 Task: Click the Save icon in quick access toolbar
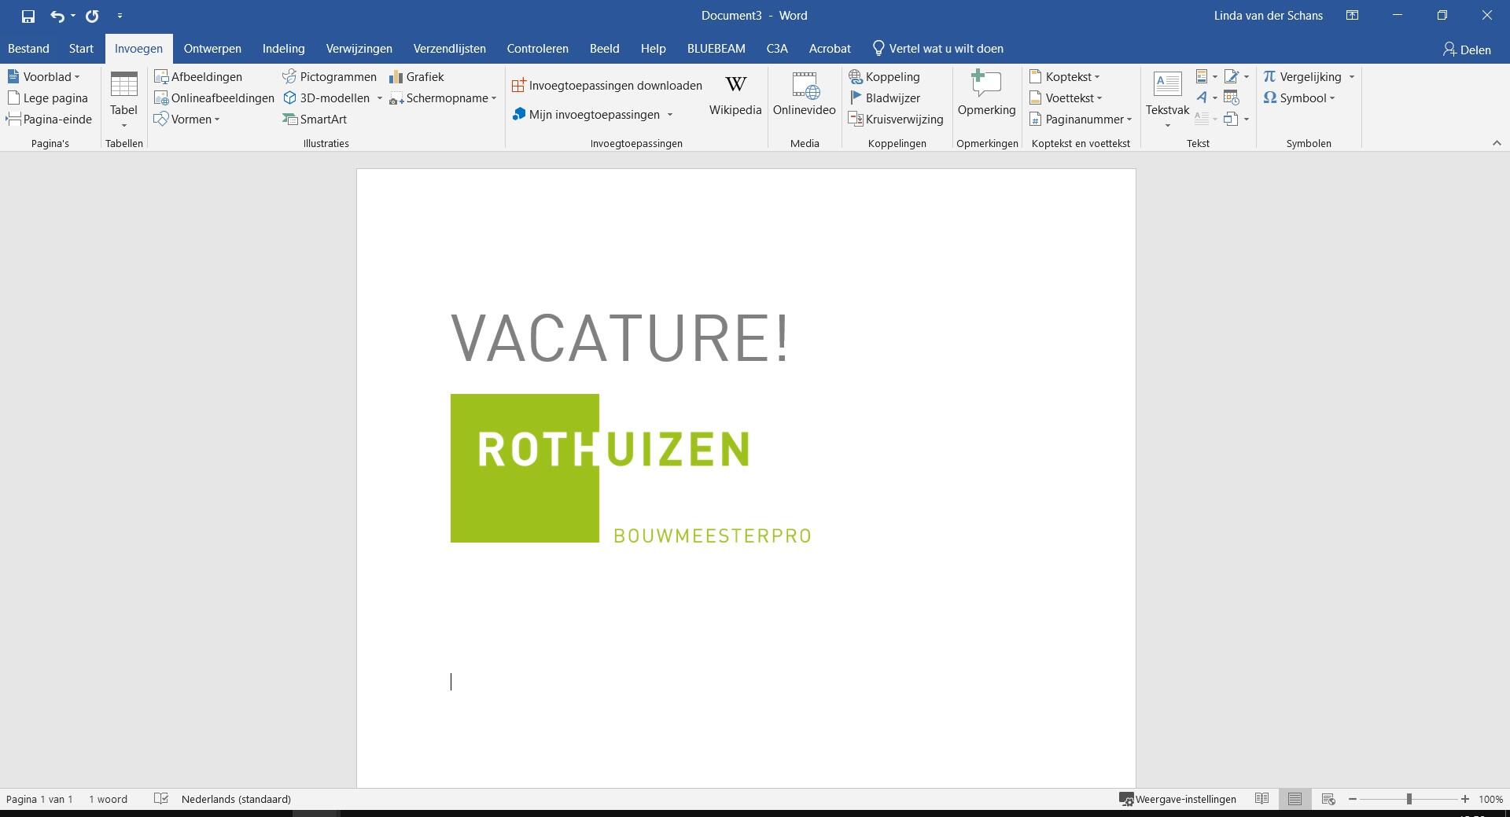pyautogui.click(x=28, y=16)
